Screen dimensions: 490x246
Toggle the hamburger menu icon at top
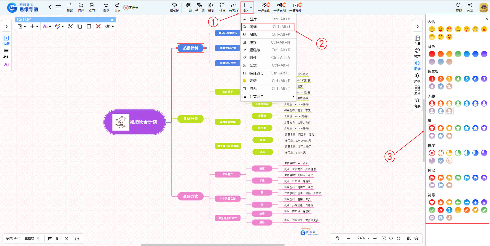click(58, 7)
